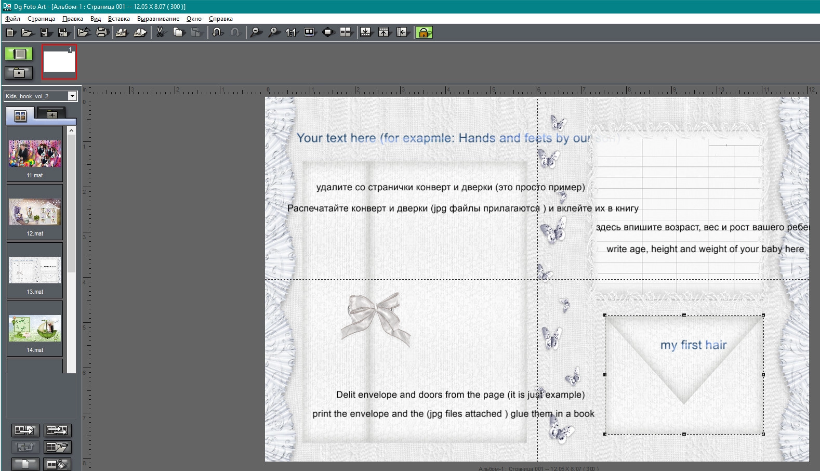Image resolution: width=820 pixels, height=471 pixels.
Task: Click the Print icon in toolbar
Action: click(x=102, y=33)
